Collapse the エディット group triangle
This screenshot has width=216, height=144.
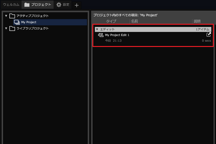click(x=97, y=29)
